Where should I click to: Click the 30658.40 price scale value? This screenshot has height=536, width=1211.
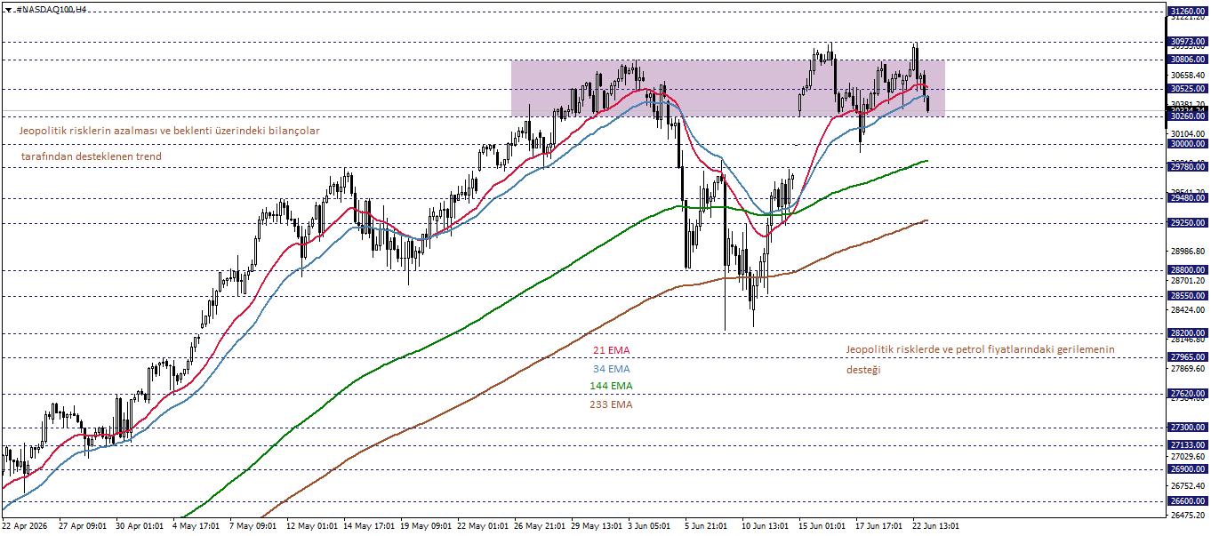(1188, 75)
